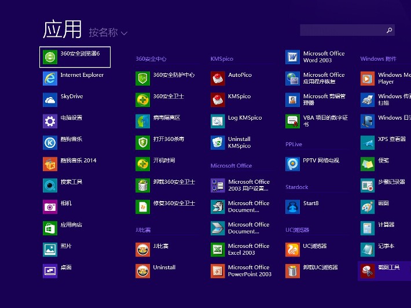The image size is (411, 308).
Task: Open XPS 查看器 icon
Action: pos(368,143)
